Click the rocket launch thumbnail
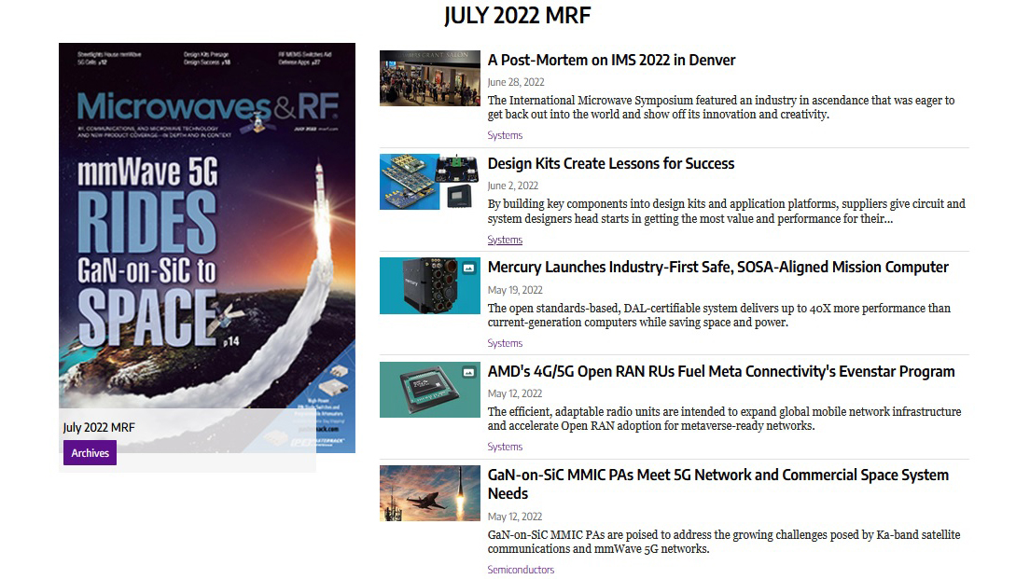Screen dimensions: 1030x579 point(429,492)
